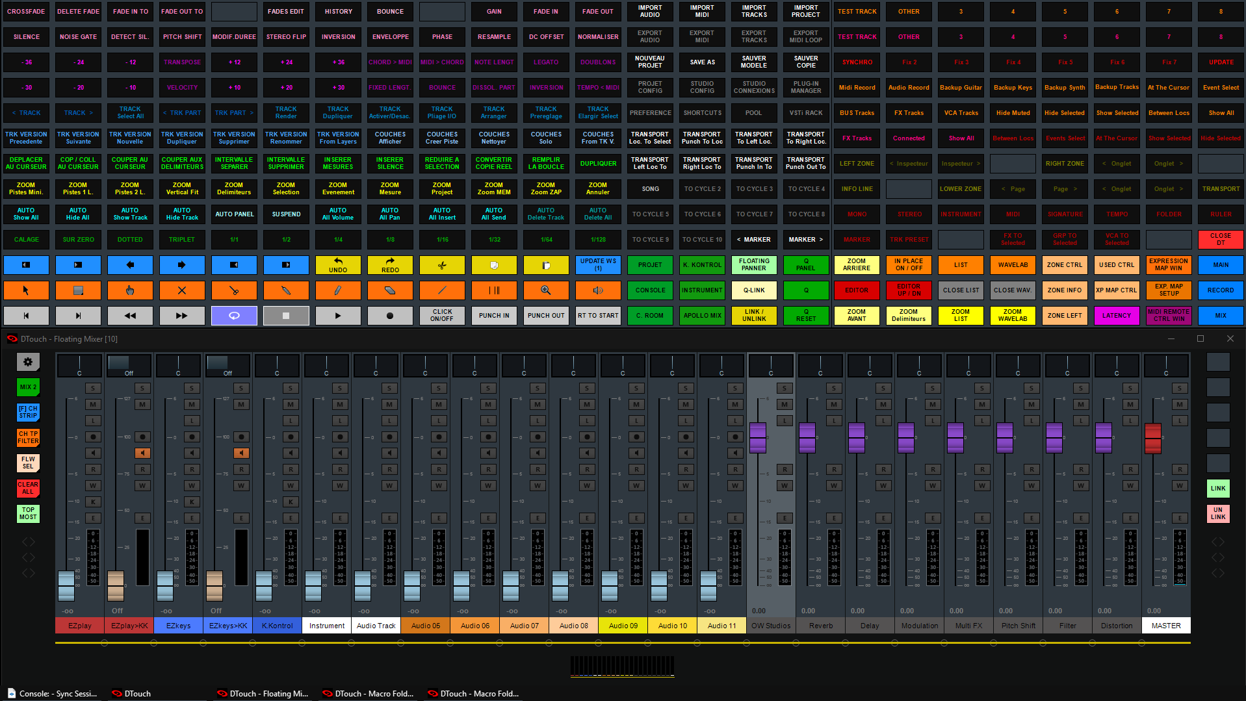This screenshot has width=1246, height=701.
Task: Click the blue solid left arrow button
Action: 130,265
